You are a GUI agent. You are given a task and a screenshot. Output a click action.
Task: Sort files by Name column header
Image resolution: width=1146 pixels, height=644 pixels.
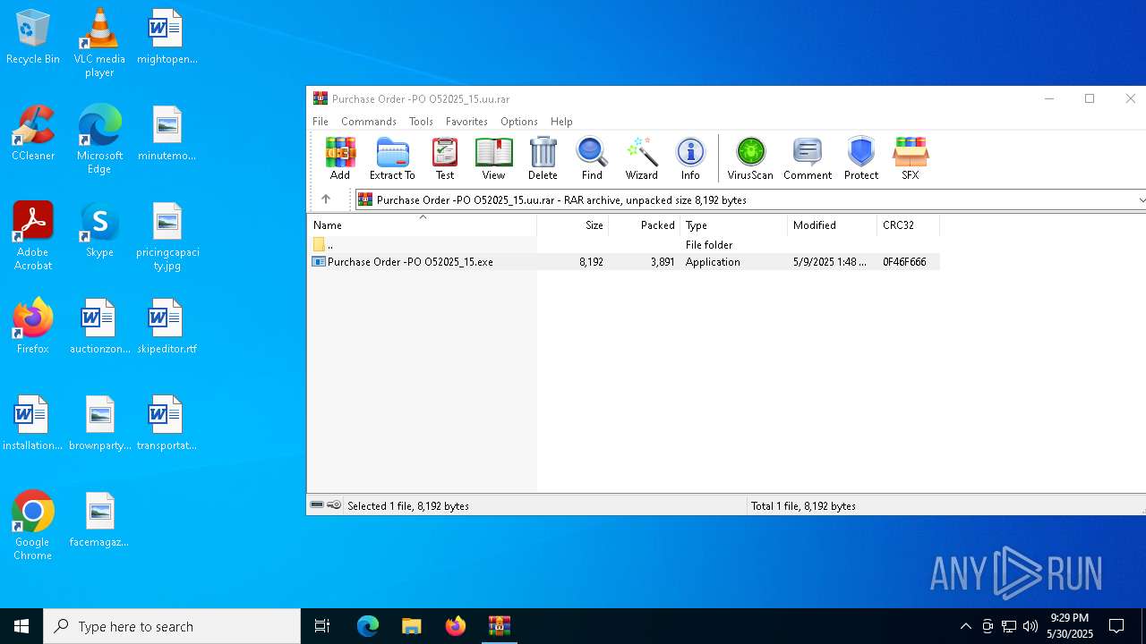tap(423, 225)
